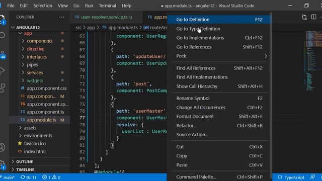Viewport: 322px width, 181px height.
Task: Expand the components folder
Action: pyautogui.click(x=40, y=41)
